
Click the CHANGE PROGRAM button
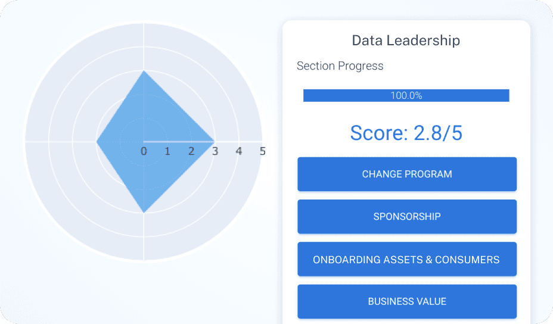[x=407, y=175]
